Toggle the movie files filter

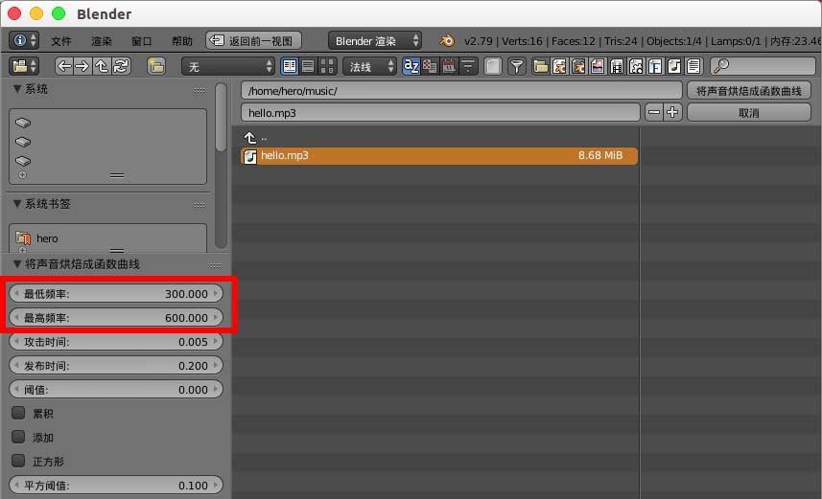[x=617, y=66]
